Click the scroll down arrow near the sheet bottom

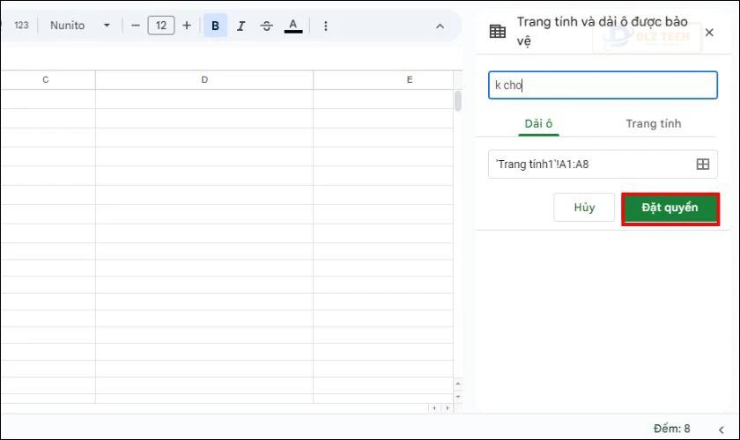tap(458, 397)
